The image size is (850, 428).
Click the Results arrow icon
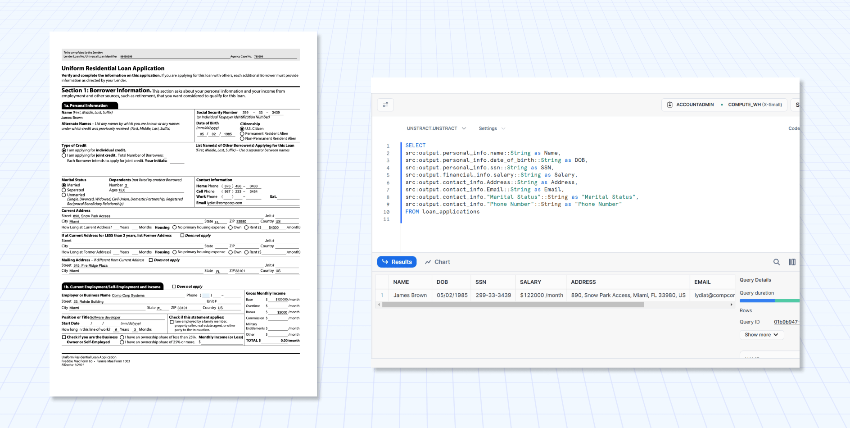[x=385, y=262]
